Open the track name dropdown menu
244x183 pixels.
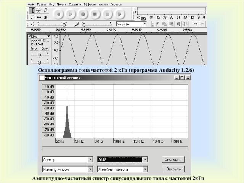pyautogui.click(x=41, y=37)
